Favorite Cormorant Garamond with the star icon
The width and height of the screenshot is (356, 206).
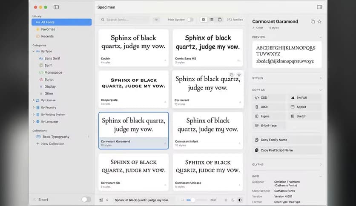click(x=319, y=22)
